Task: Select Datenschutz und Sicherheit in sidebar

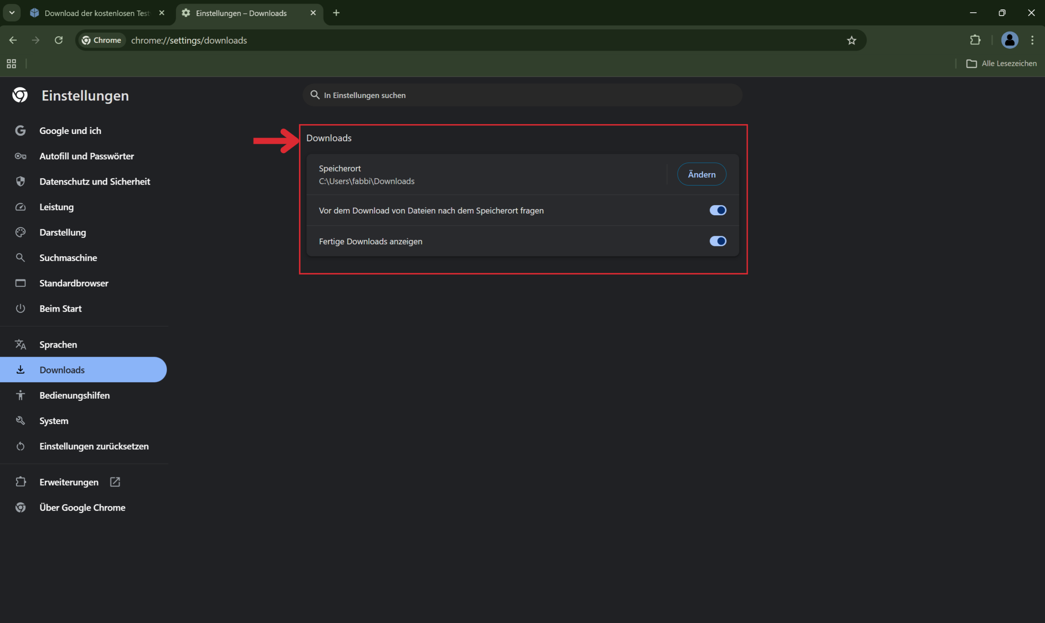Action: pyautogui.click(x=95, y=182)
